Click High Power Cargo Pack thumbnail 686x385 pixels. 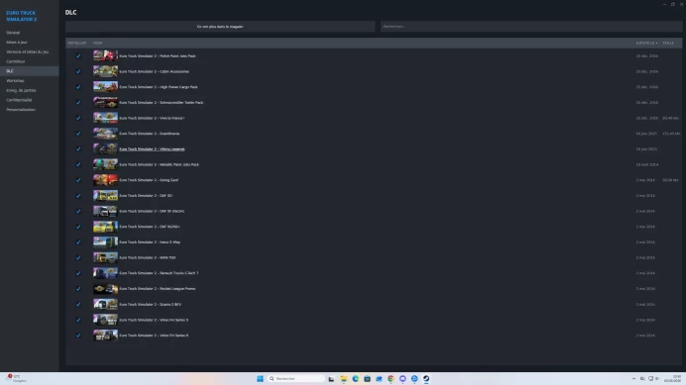pos(105,87)
